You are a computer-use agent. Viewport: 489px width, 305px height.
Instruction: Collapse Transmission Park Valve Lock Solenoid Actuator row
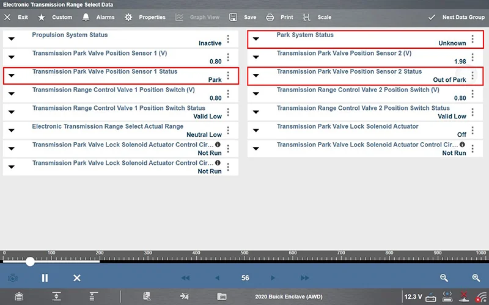(256, 131)
